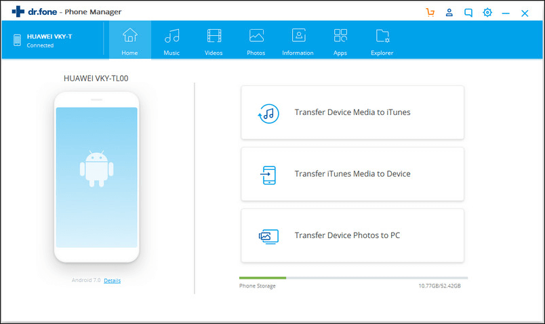Select the Information tab
Image resolution: width=545 pixels, height=324 pixels.
pyautogui.click(x=298, y=41)
